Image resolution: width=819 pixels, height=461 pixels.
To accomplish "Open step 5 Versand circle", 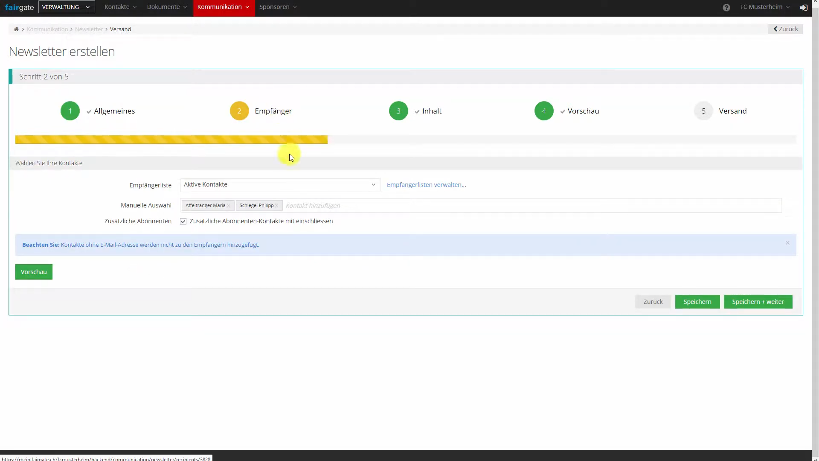I will [703, 111].
